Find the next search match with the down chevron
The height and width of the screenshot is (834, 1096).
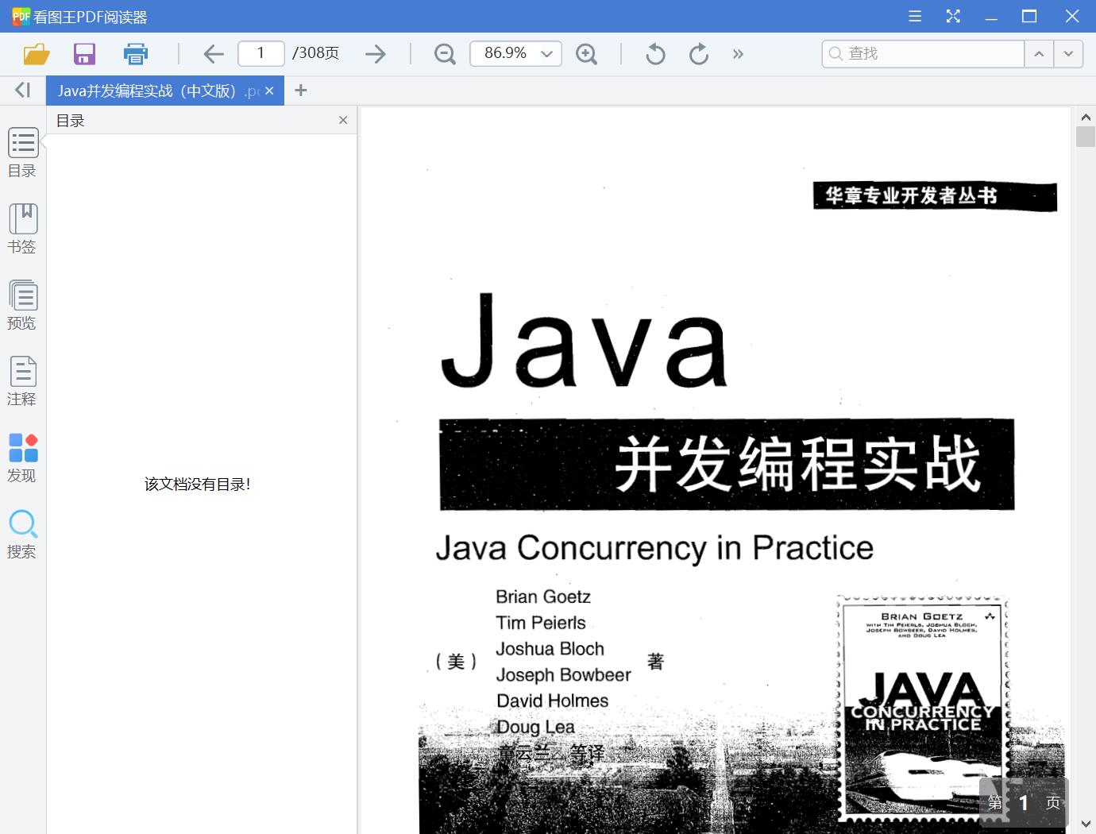[x=1068, y=53]
